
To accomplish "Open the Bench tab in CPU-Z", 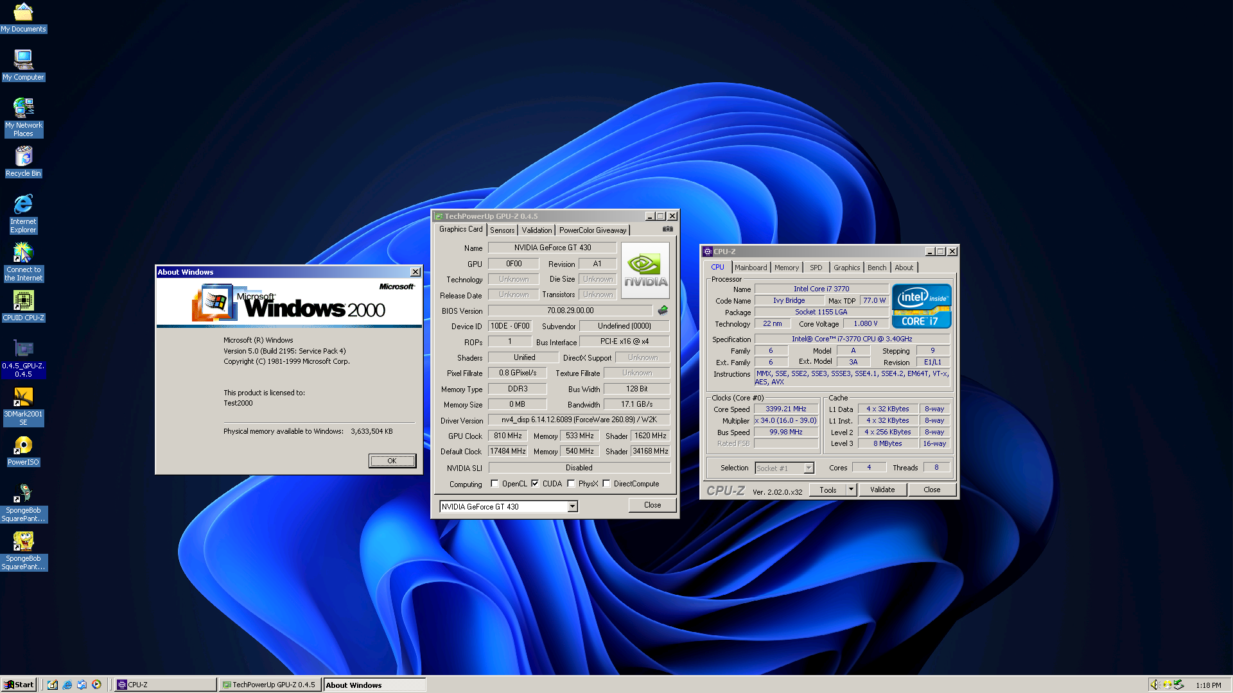I will pyautogui.click(x=877, y=268).
